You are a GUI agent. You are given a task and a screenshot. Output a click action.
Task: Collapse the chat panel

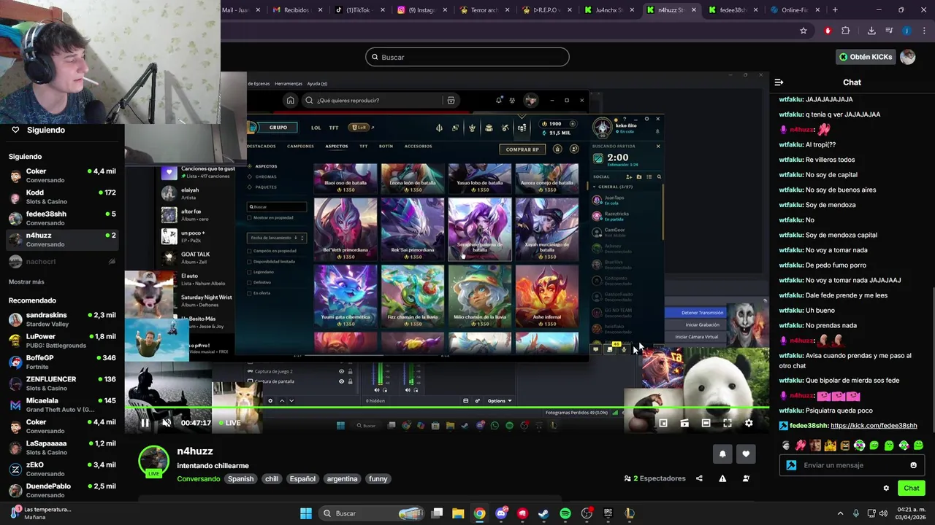(779, 82)
